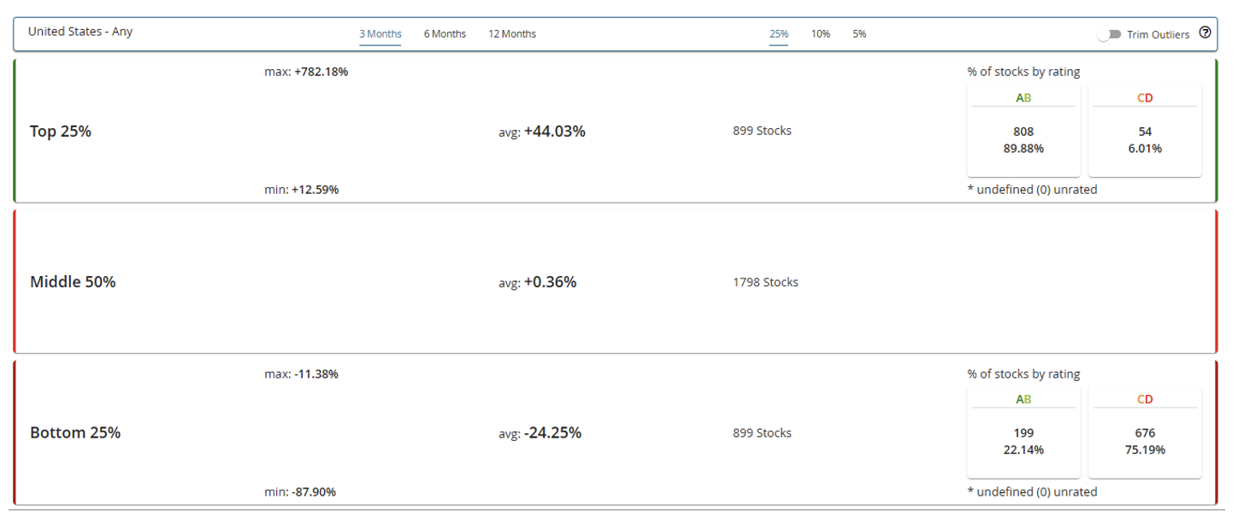
Task: Click the Top 25% AB rating card
Action: pos(1023,131)
